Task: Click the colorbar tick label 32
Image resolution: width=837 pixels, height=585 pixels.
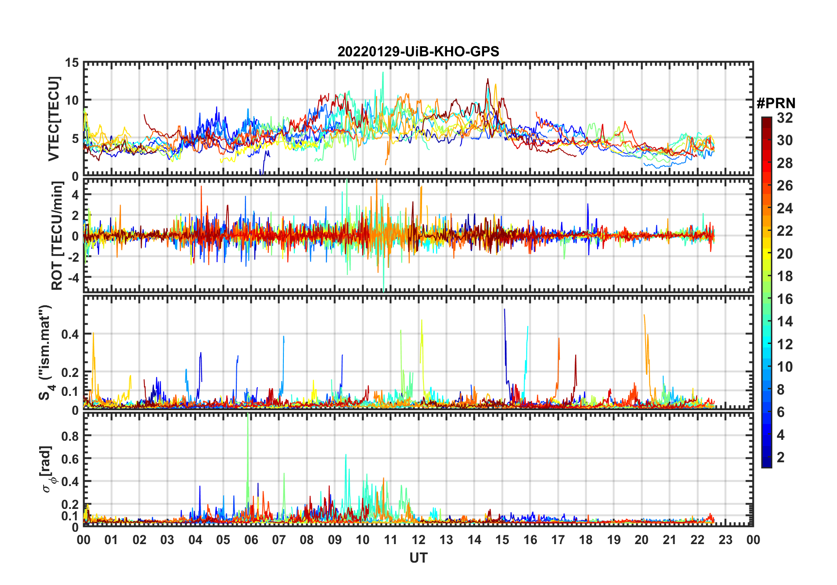Action: point(784,118)
